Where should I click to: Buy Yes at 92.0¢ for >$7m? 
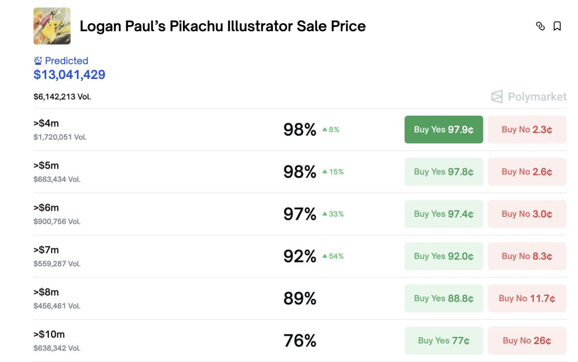(443, 256)
